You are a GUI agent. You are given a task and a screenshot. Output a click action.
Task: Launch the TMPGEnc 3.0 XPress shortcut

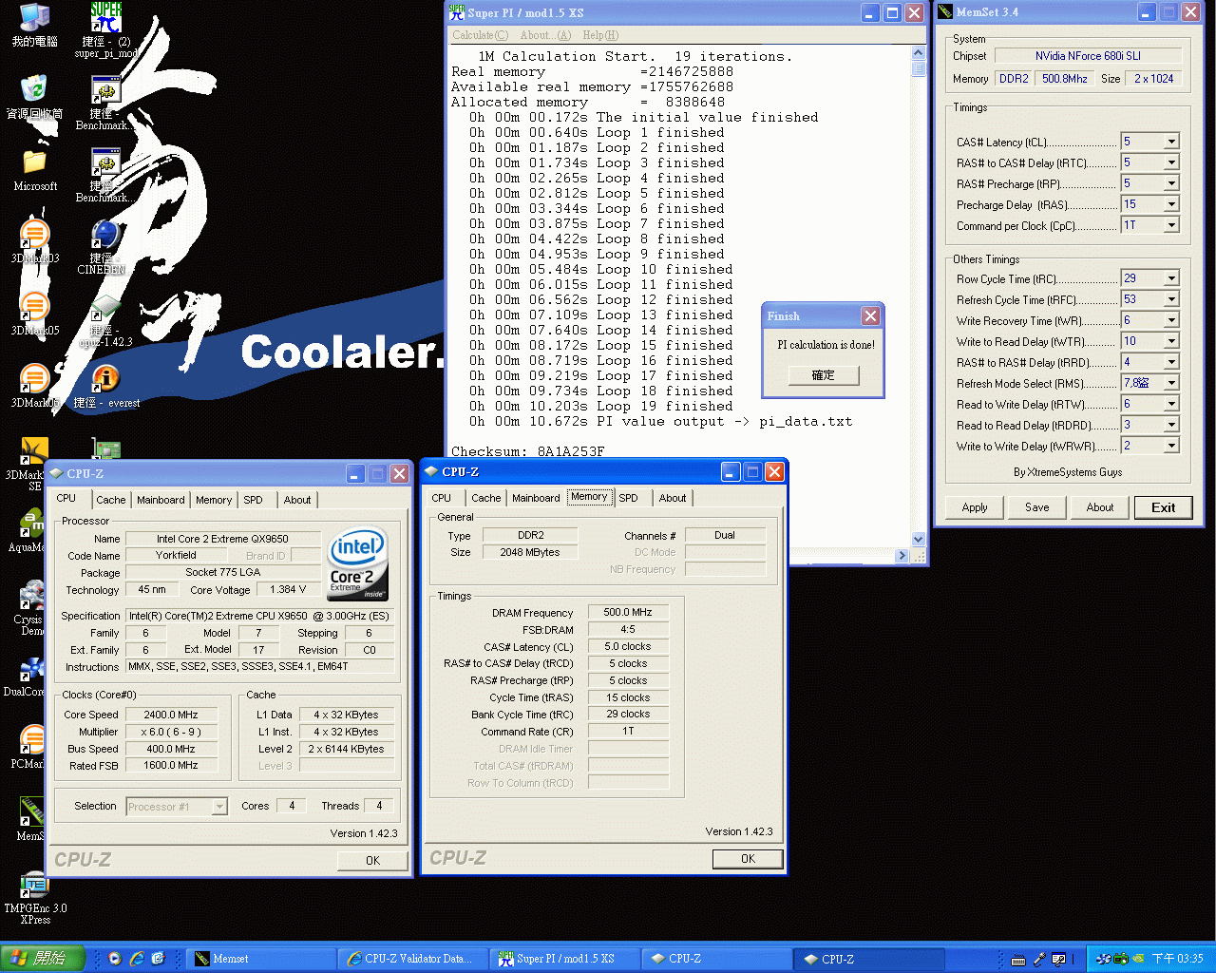point(34,899)
